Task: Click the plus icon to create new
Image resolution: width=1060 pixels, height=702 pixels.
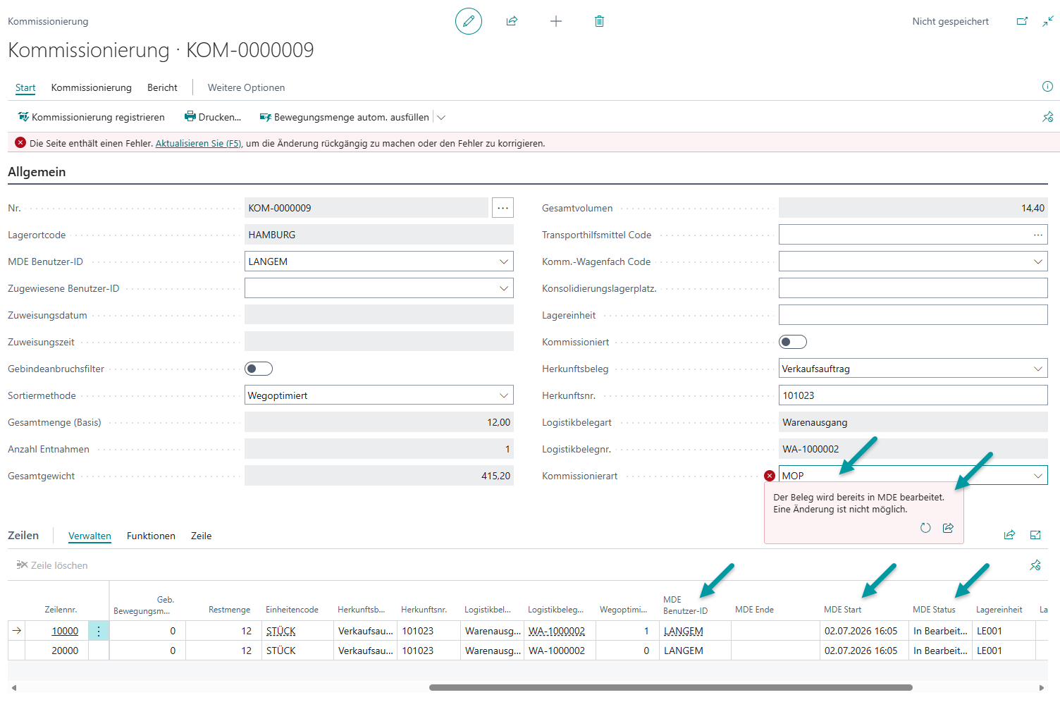Action: pos(556,21)
